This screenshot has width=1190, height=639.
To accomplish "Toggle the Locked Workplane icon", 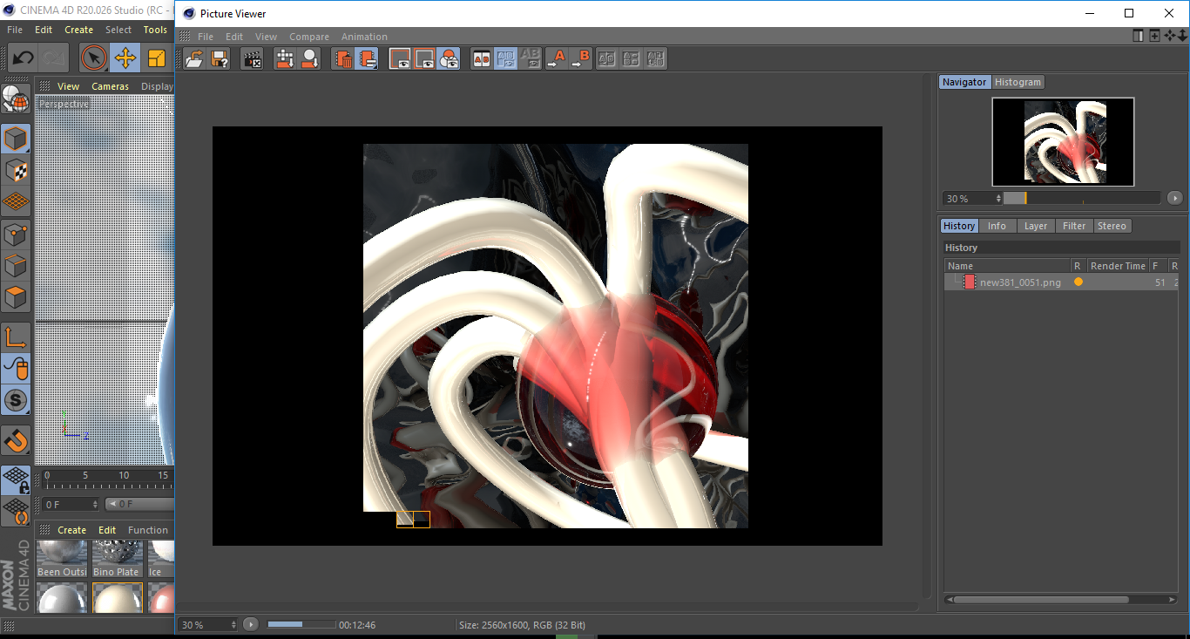I will 16,479.
